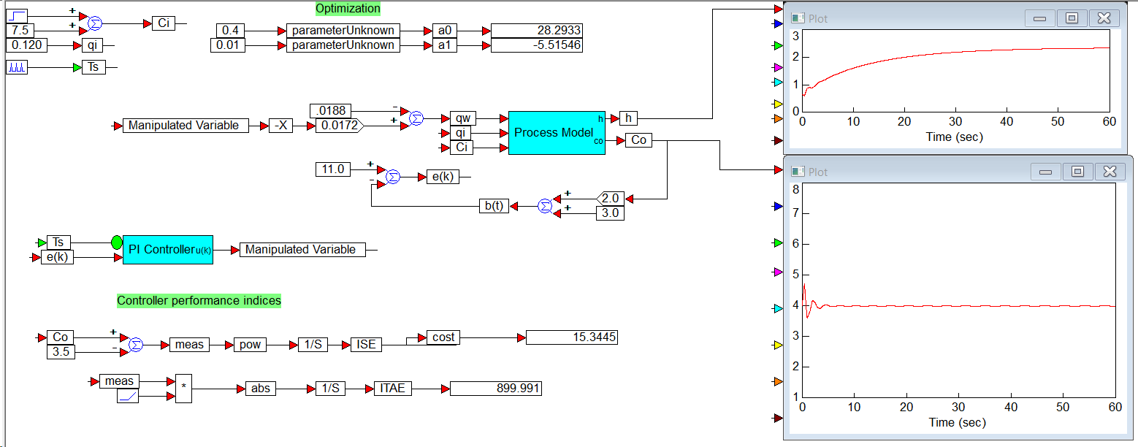This screenshot has width=1138, height=447.
Task: Select the pulse train block icon
Action: (16, 67)
